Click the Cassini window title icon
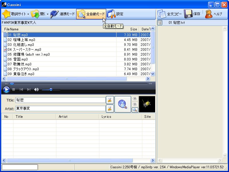 tap(4, 5)
